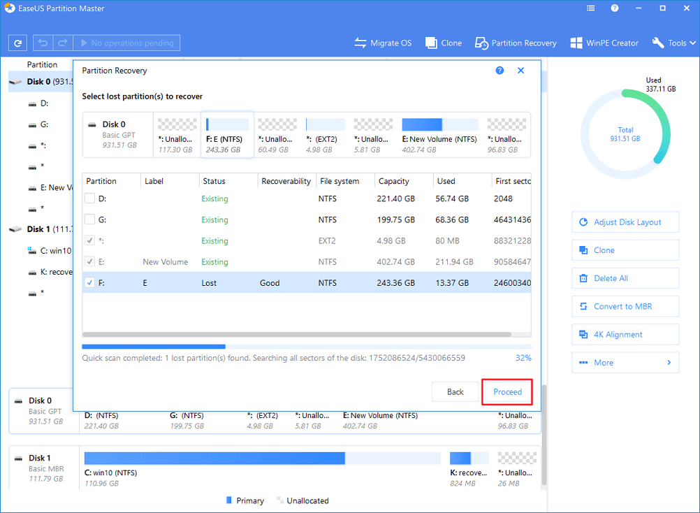The image size is (700, 513).
Task: Launch WinPE Creator
Action: (604, 43)
